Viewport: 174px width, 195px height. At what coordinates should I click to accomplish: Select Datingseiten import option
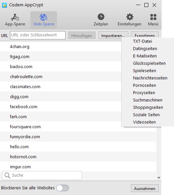click(x=148, y=49)
